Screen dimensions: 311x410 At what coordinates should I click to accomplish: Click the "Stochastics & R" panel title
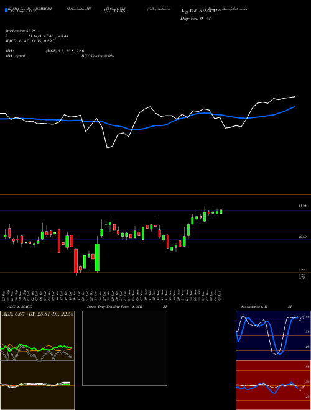pos(254,307)
